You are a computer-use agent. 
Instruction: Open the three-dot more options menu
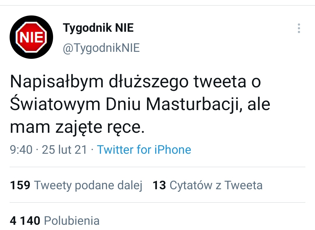299,29
